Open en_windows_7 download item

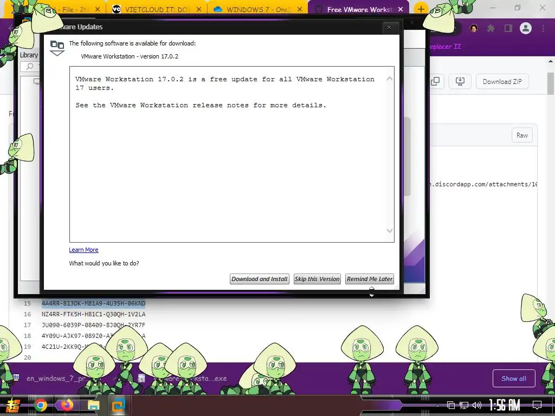click(55, 379)
